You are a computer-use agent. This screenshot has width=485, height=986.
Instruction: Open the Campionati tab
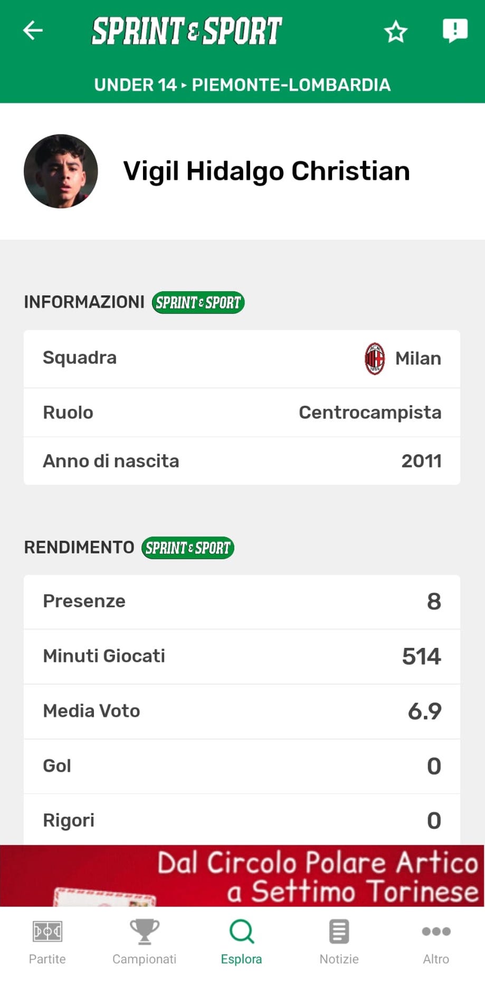(144, 942)
